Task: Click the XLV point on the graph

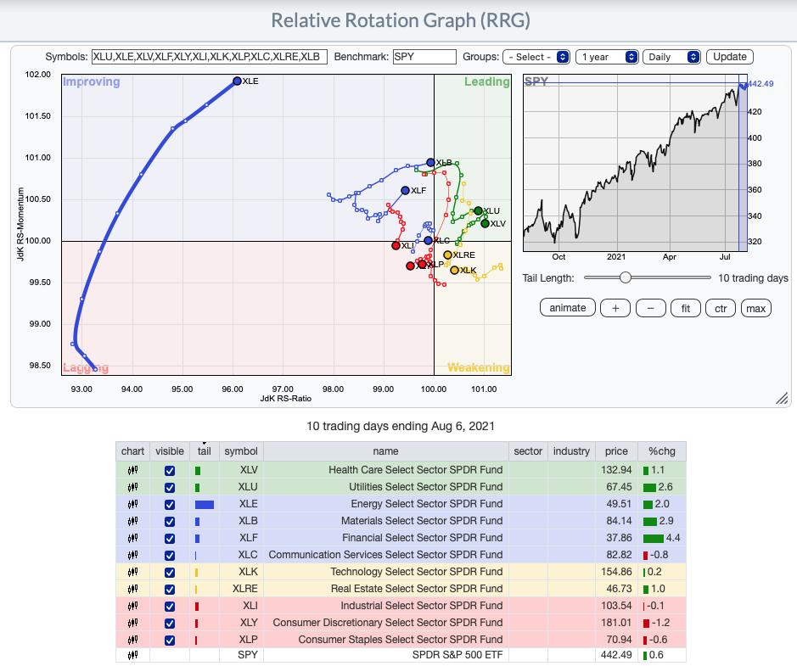Action: pyautogui.click(x=485, y=223)
